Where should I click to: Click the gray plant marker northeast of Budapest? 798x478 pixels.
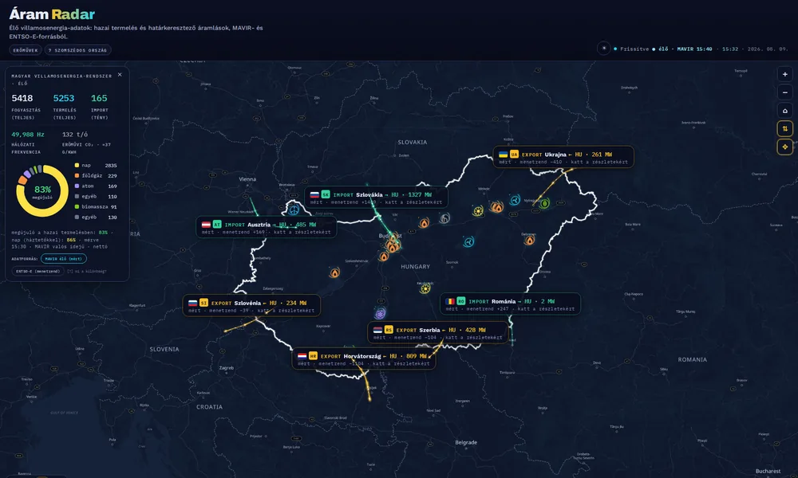(x=444, y=218)
